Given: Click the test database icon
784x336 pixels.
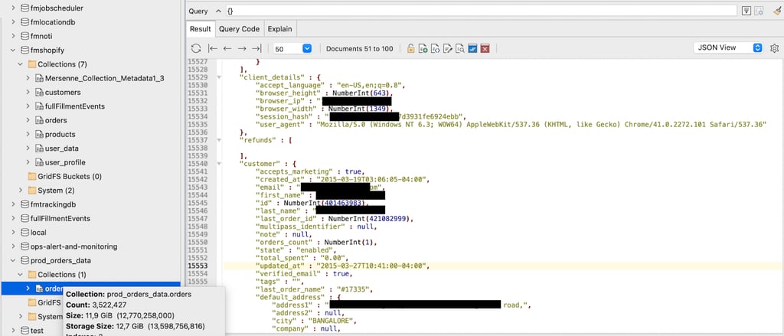Looking at the screenshot, I should coord(25,330).
